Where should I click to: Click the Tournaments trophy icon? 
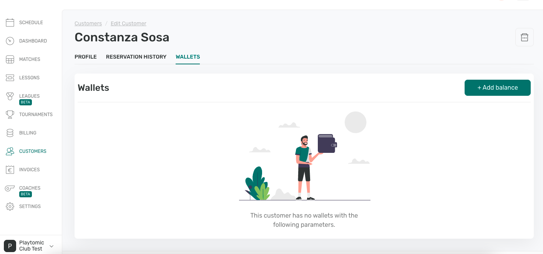(x=10, y=115)
